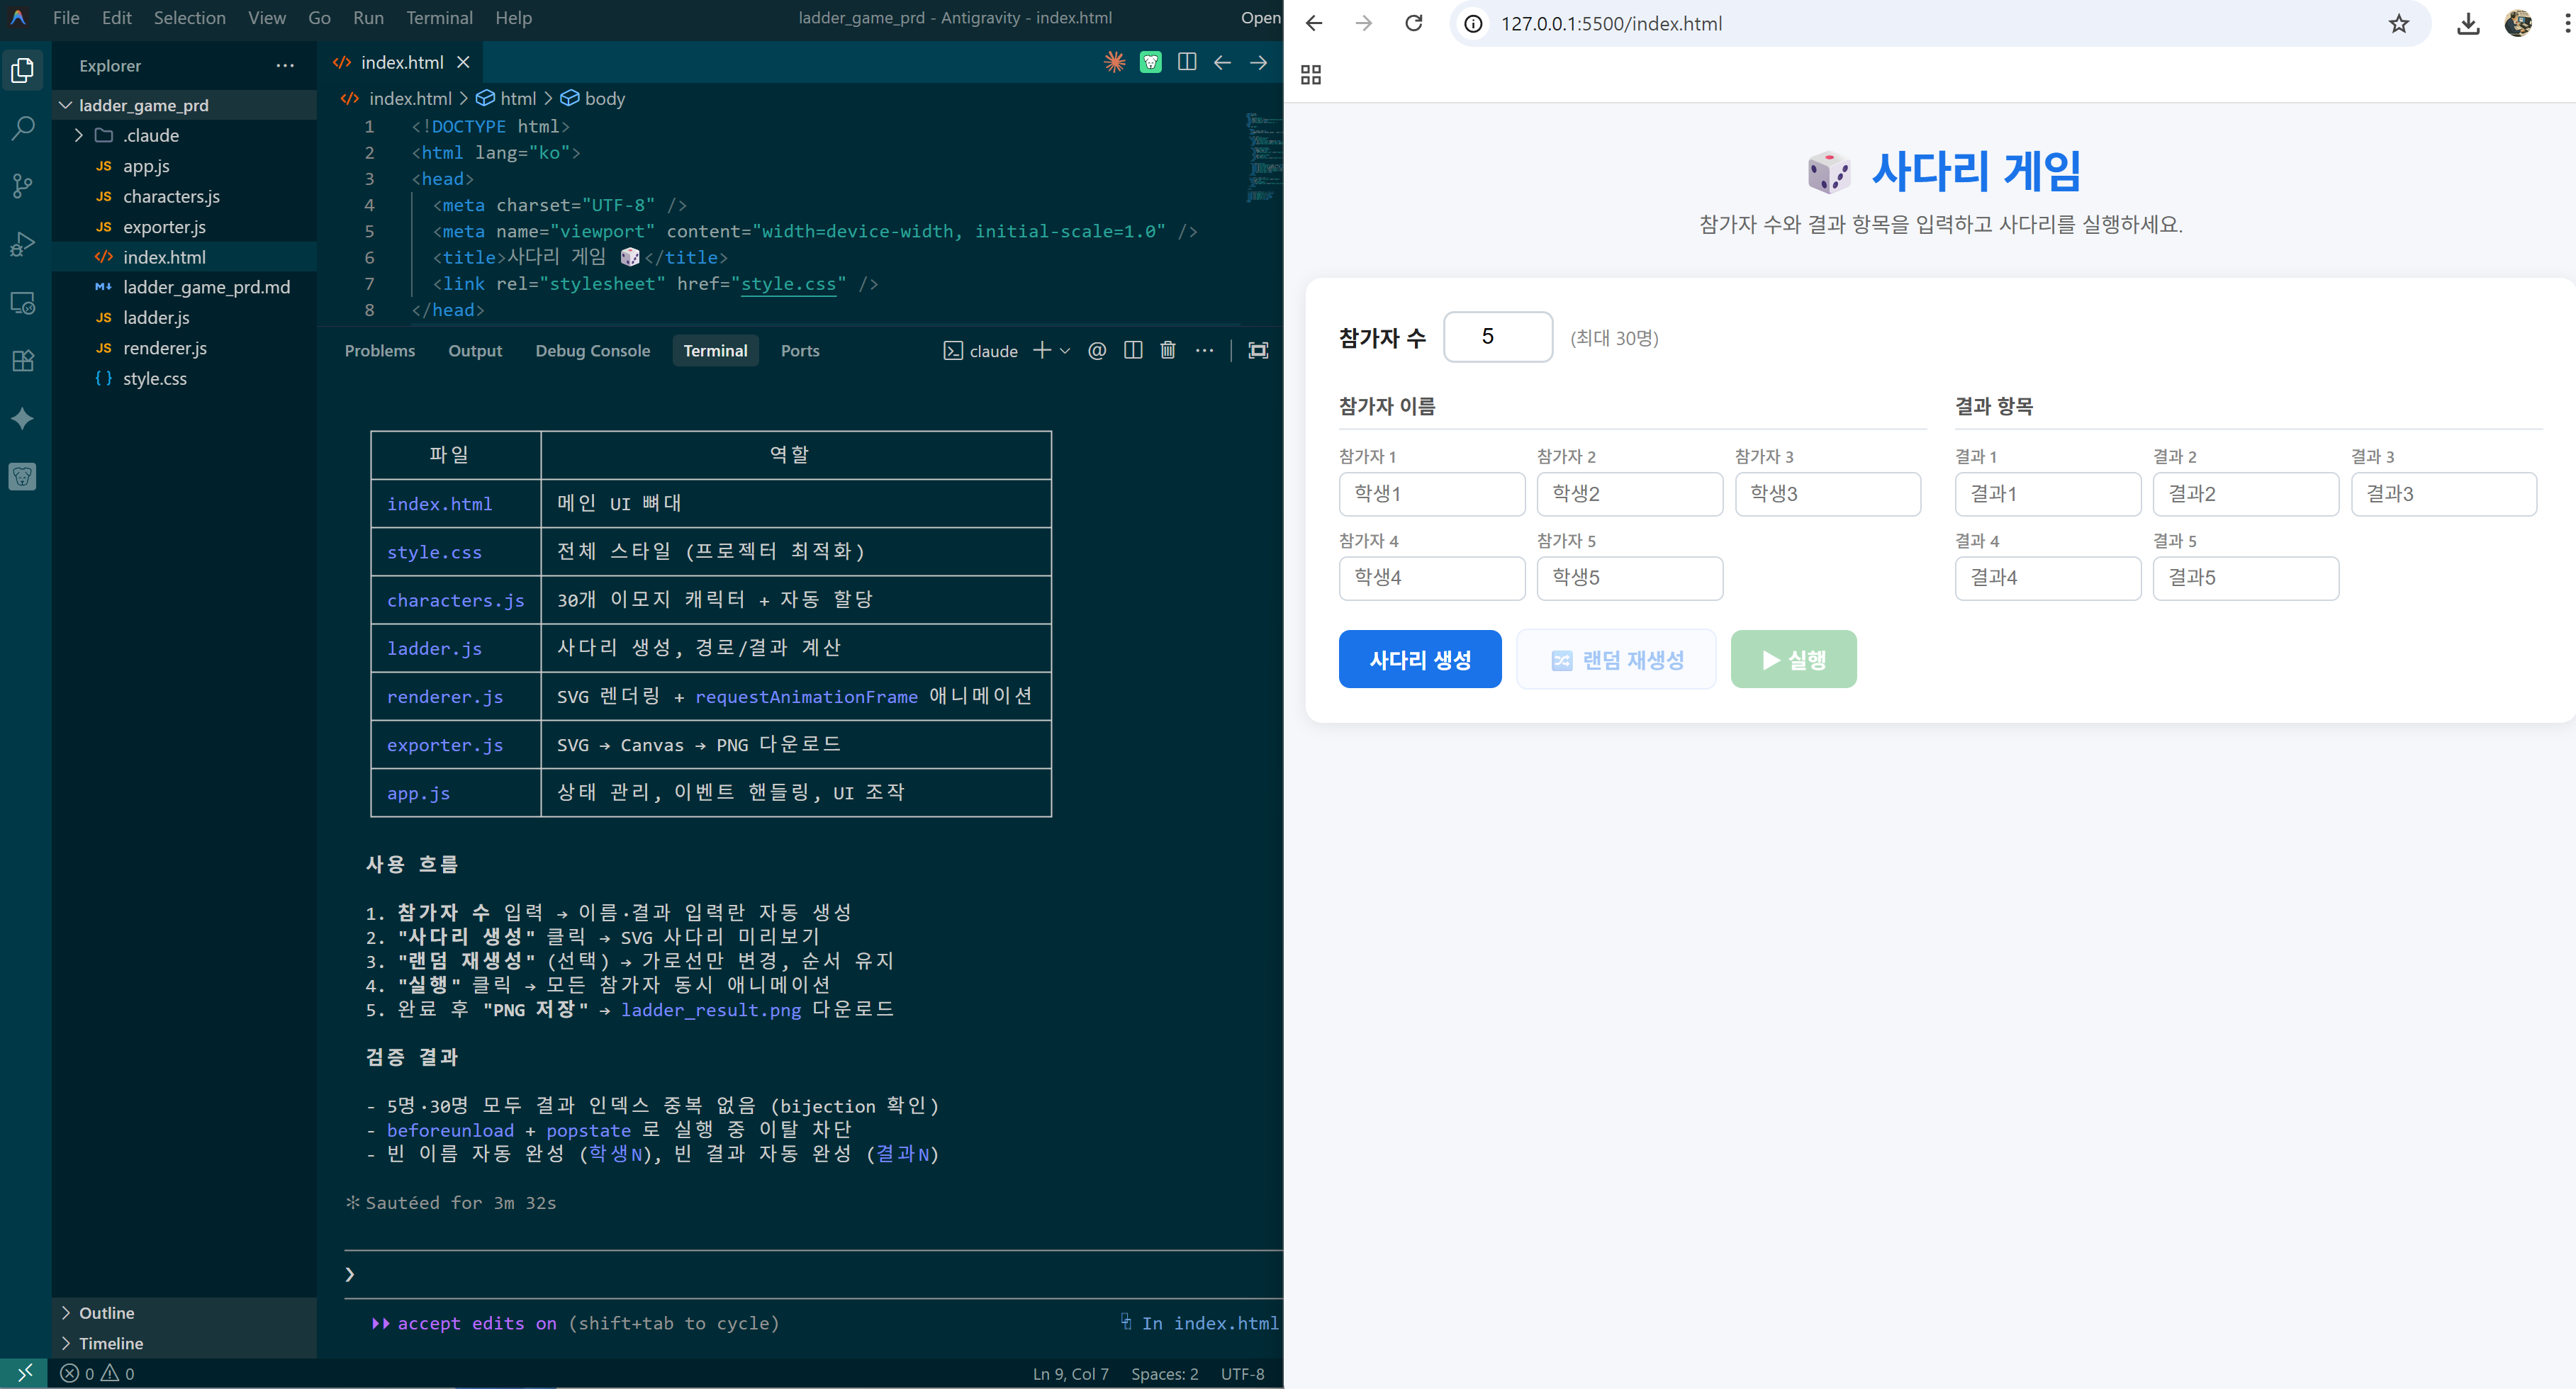Click the 참가자 수 number input
The height and width of the screenshot is (1389, 2576).
pyautogui.click(x=1497, y=337)
